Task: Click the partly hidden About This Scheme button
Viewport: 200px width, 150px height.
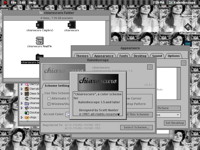Action: coord(139,114)
